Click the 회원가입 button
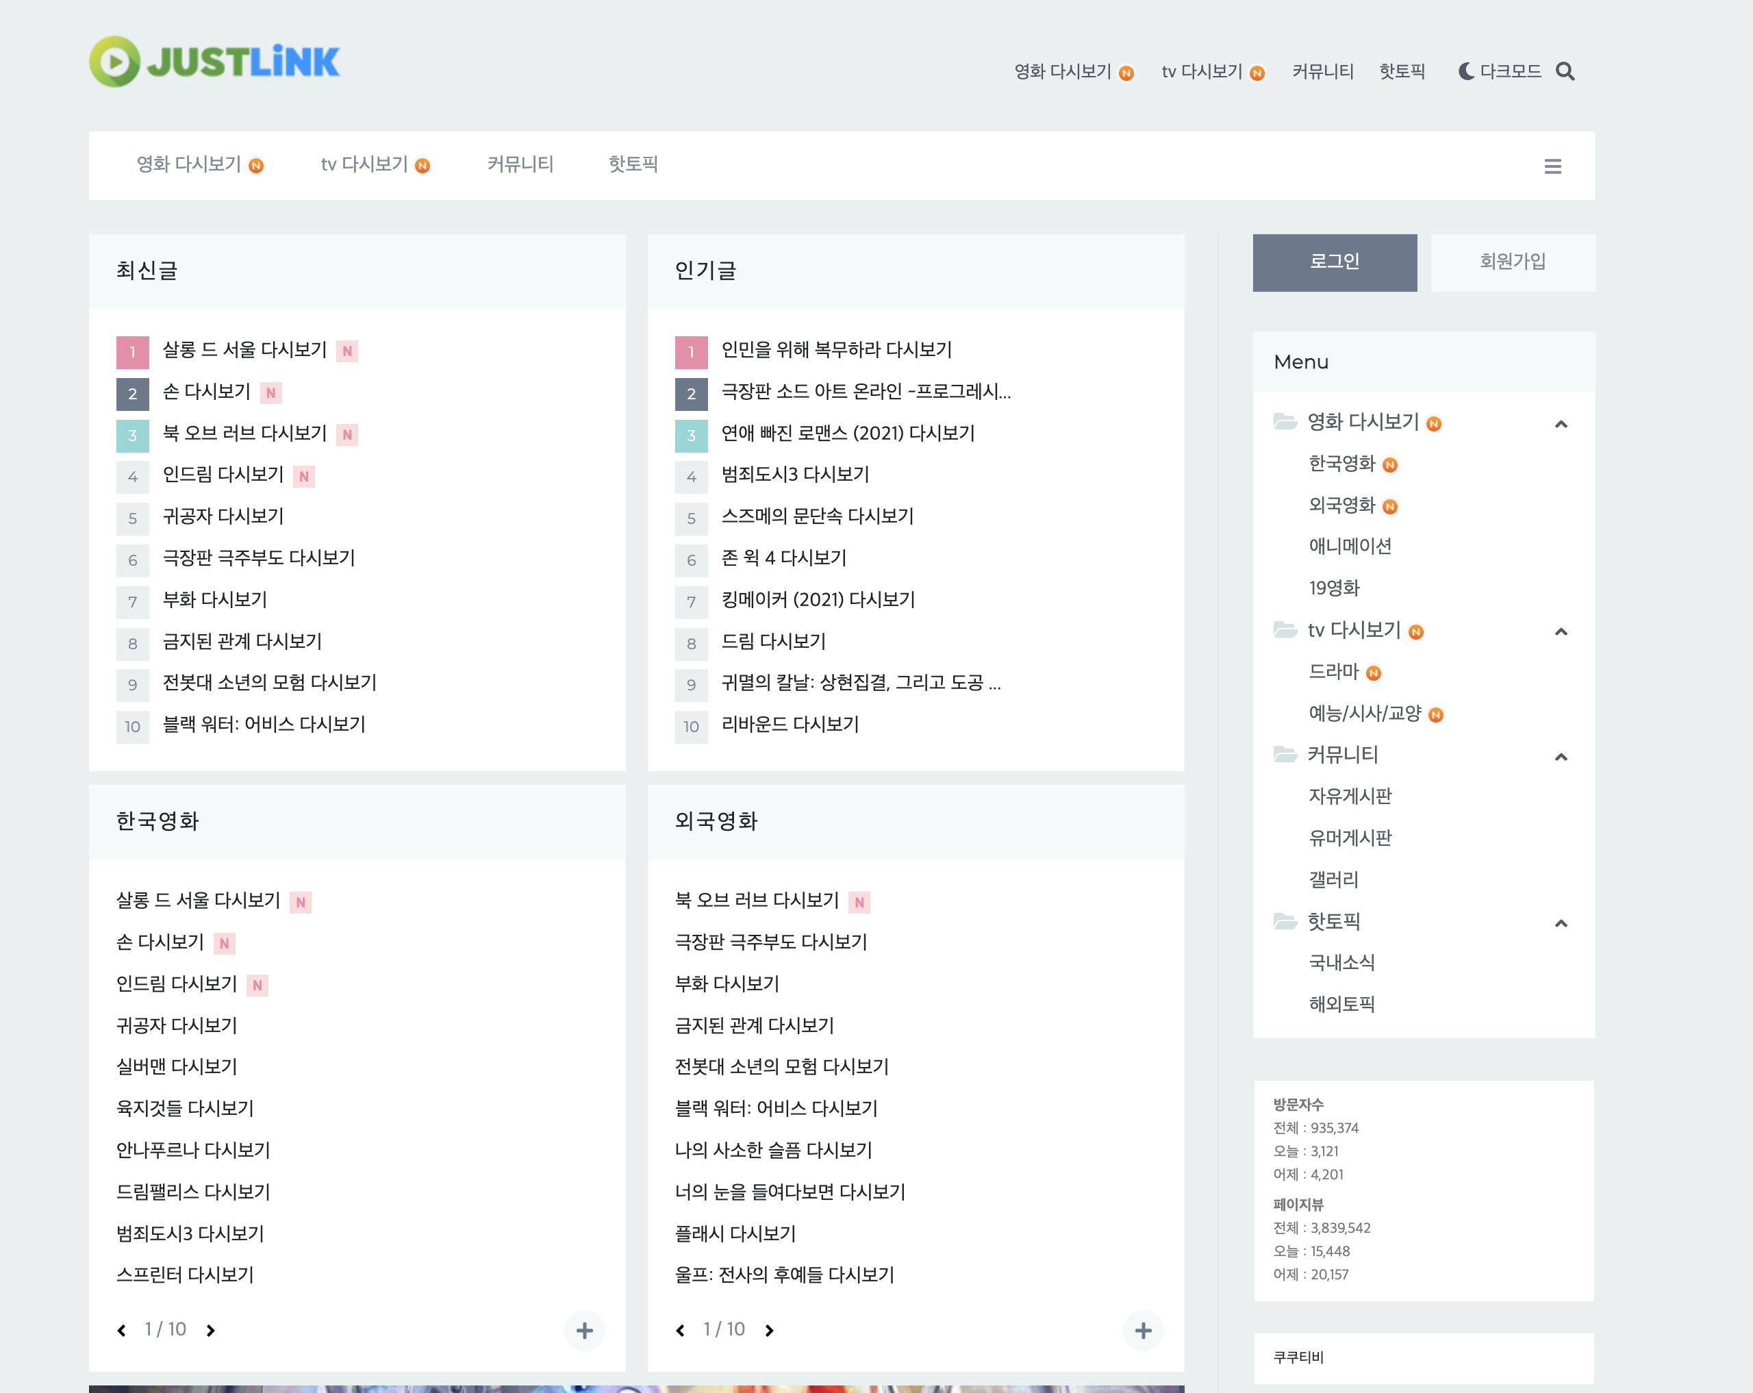The width and height of the screenshot is (1753, 1393). tap(1513, 262)
